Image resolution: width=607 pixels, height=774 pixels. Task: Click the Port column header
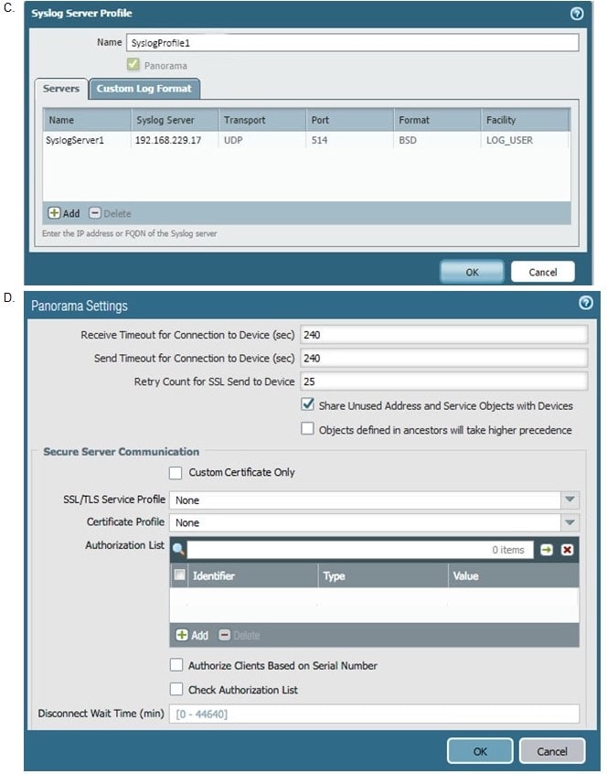pos(349,120)
